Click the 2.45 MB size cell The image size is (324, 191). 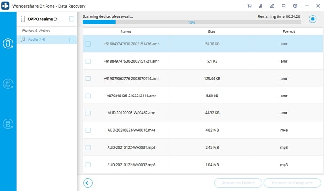[x=212, y=147]
